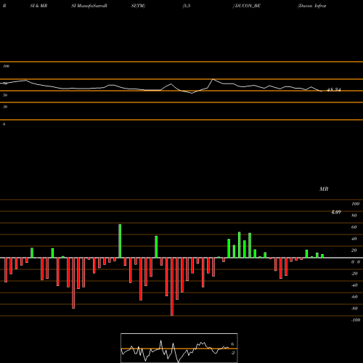Click the RSI scale label 50

[5, 95]
